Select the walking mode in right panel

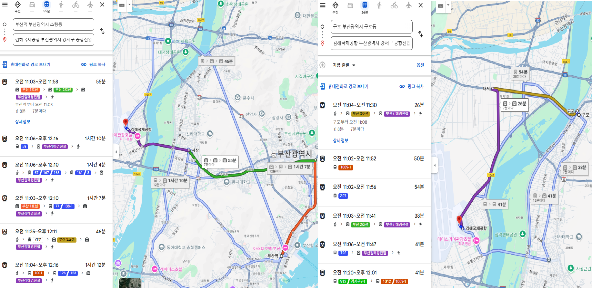click(x=379, y=8)
